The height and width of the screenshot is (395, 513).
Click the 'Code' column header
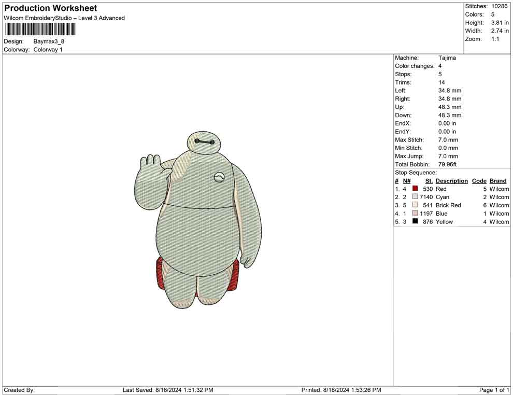[x=479, y=180]
